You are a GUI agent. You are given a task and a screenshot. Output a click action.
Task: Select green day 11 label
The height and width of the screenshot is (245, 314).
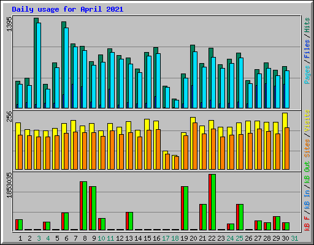(110, 238)
